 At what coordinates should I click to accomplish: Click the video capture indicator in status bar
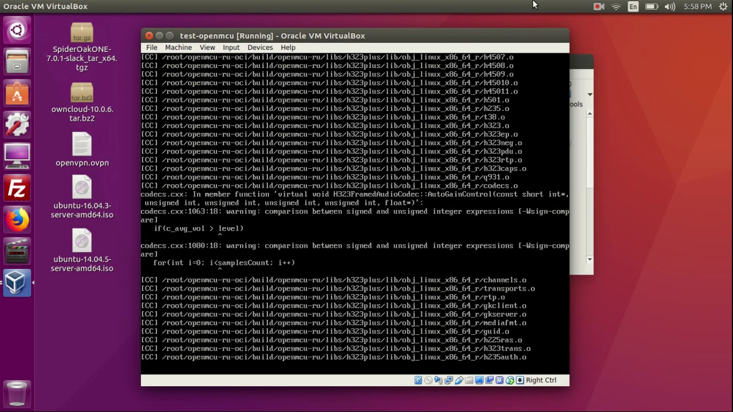point(489,380)
